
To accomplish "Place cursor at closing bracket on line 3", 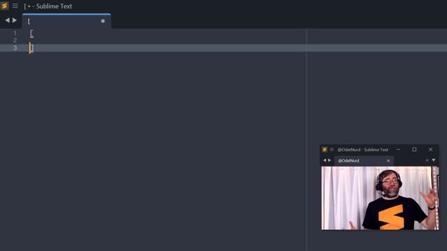I will click(x=31, y=48).
